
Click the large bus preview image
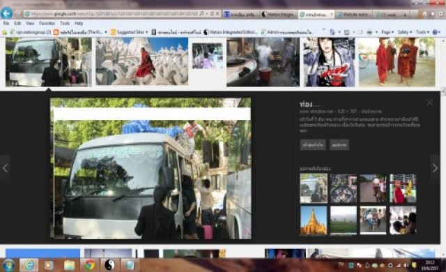pos(151,169)
